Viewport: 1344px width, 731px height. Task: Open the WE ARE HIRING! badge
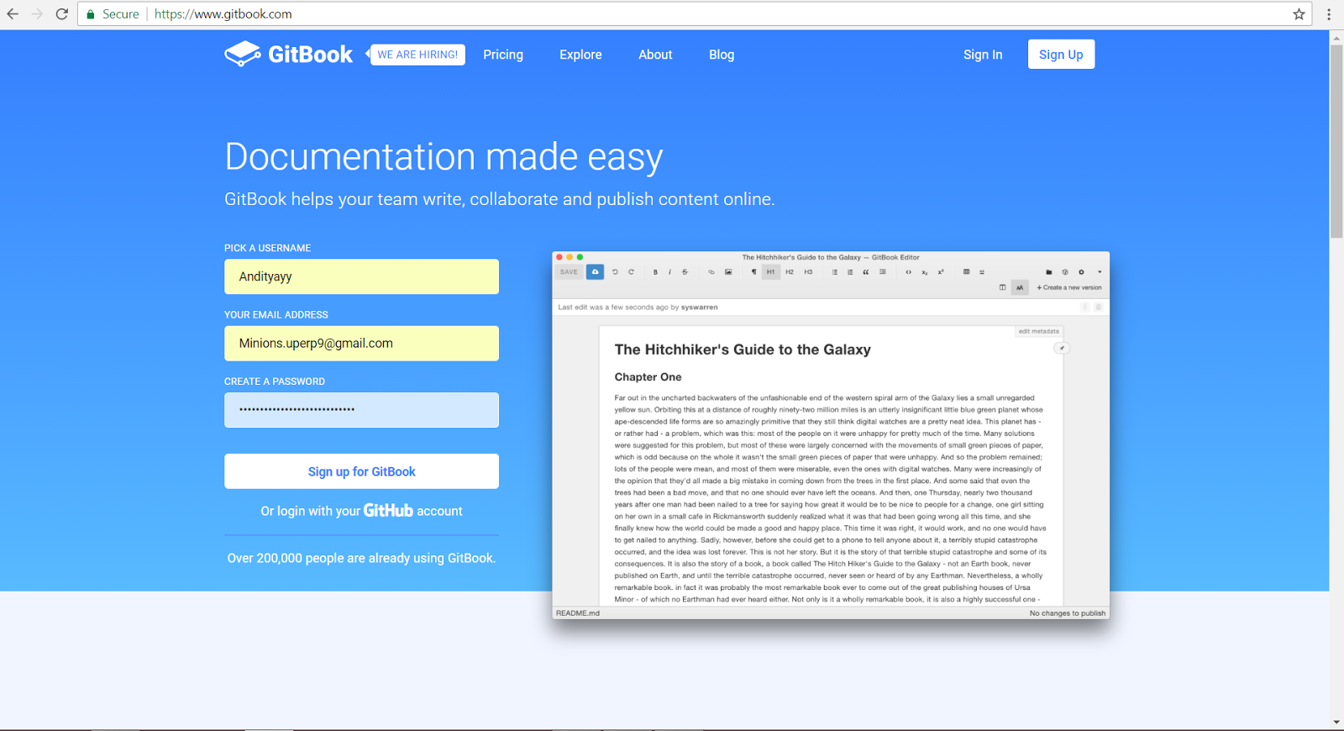tap(417, 55)
